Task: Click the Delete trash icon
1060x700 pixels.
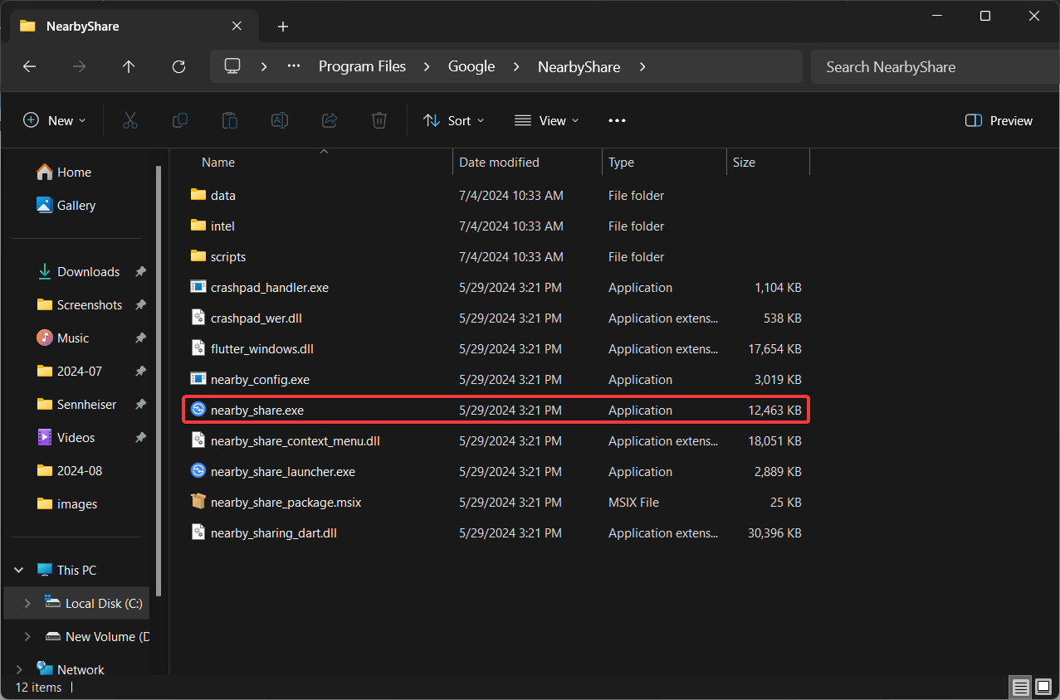Action: 379,121
